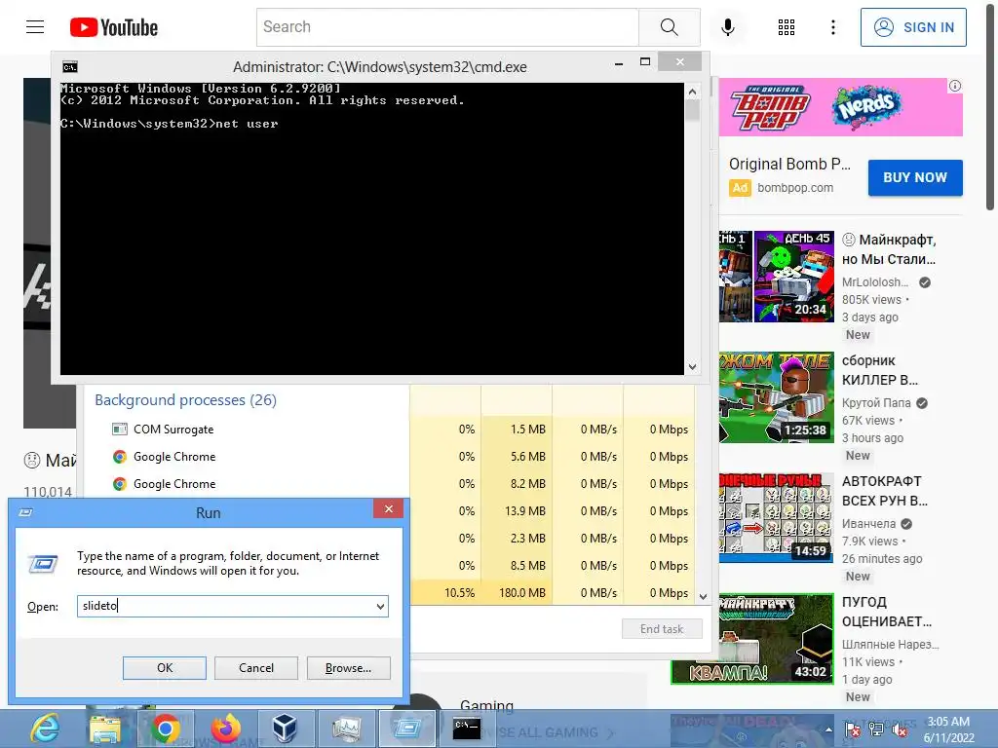The height and width of the screenshot is (748, 998).
Task: Click the Action Center flag tray icon
Action: 853,729
